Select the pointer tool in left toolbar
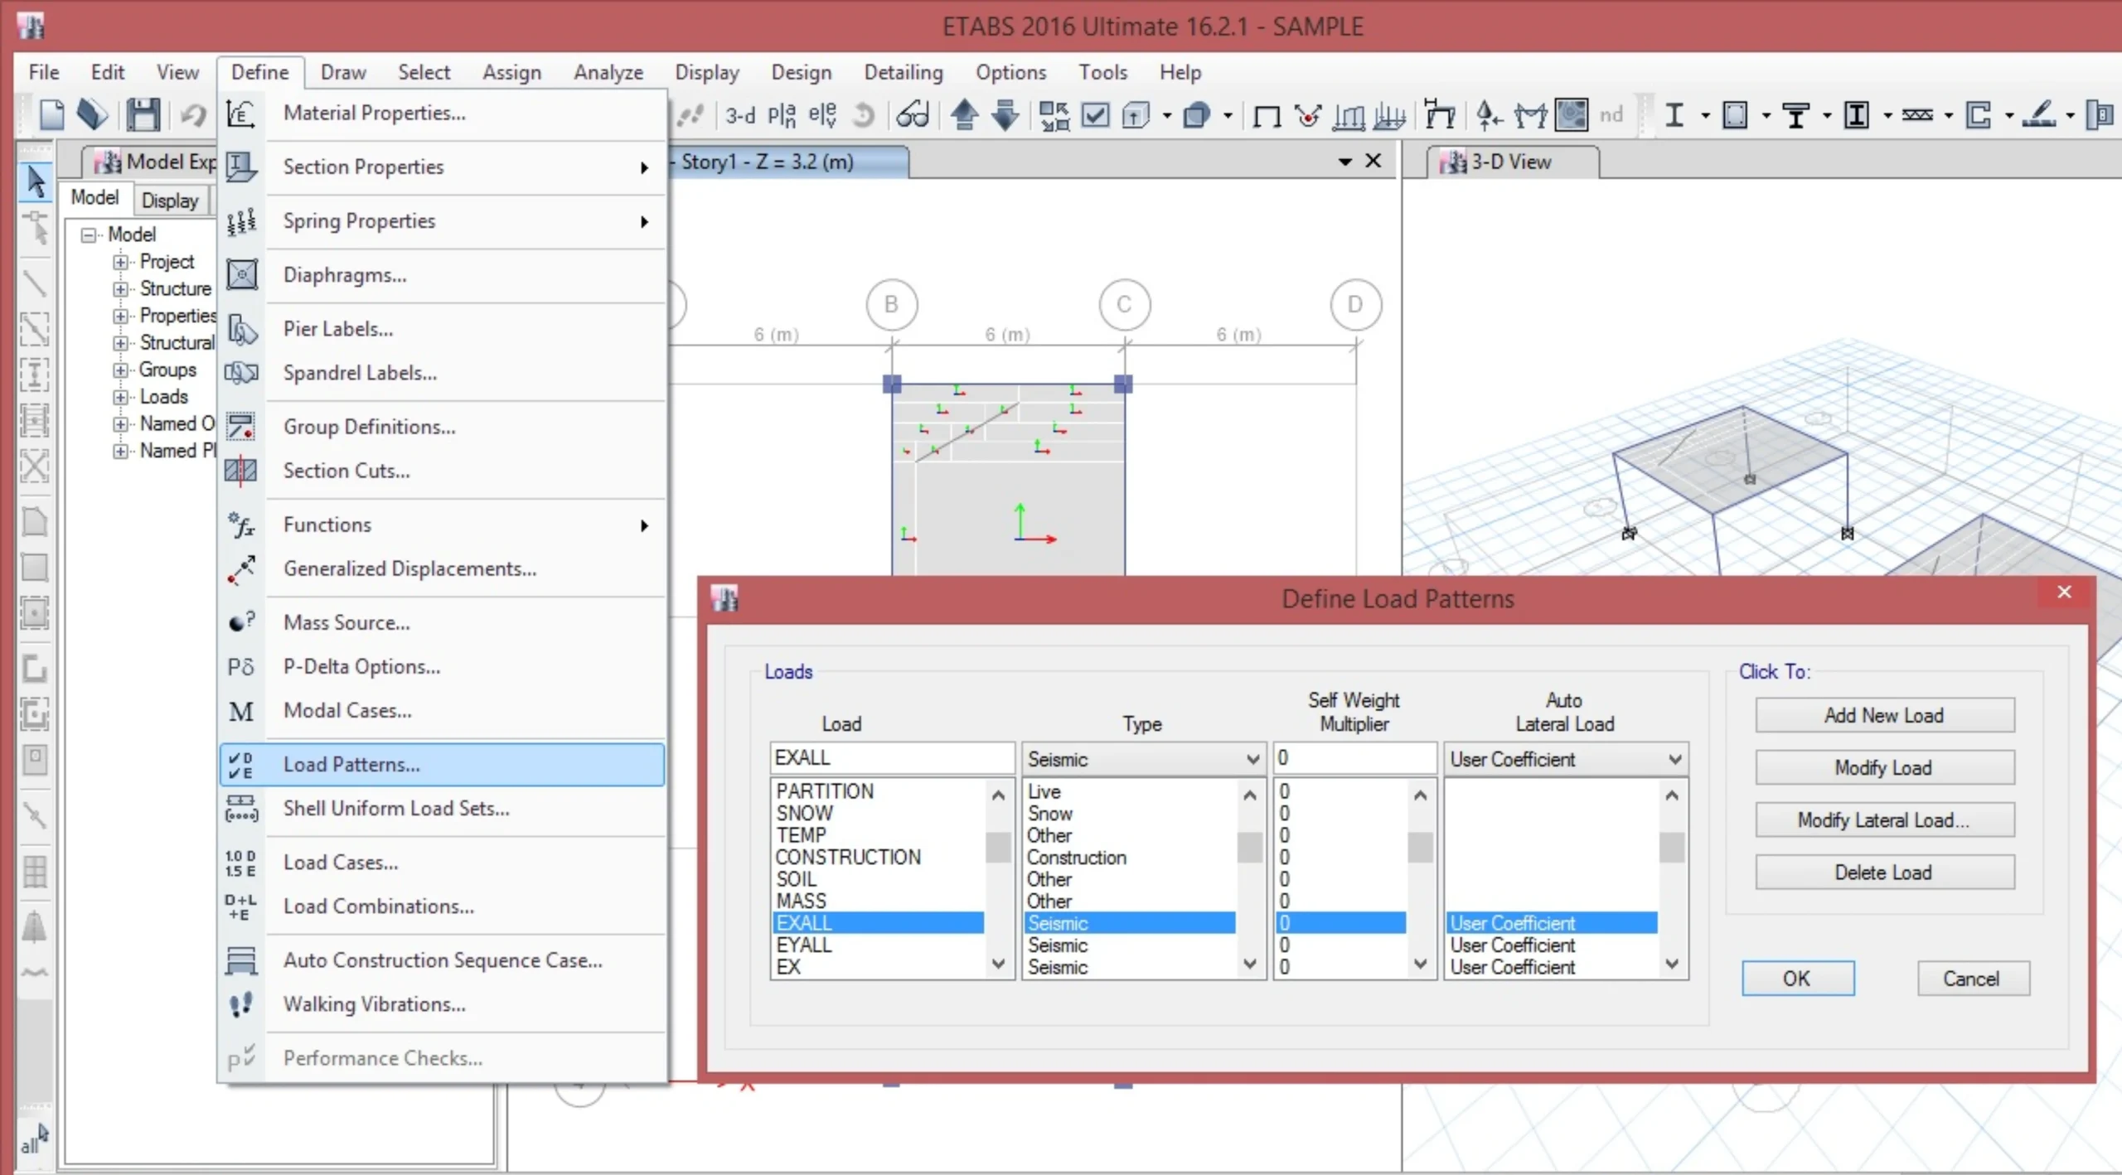 tap(35, 181)
